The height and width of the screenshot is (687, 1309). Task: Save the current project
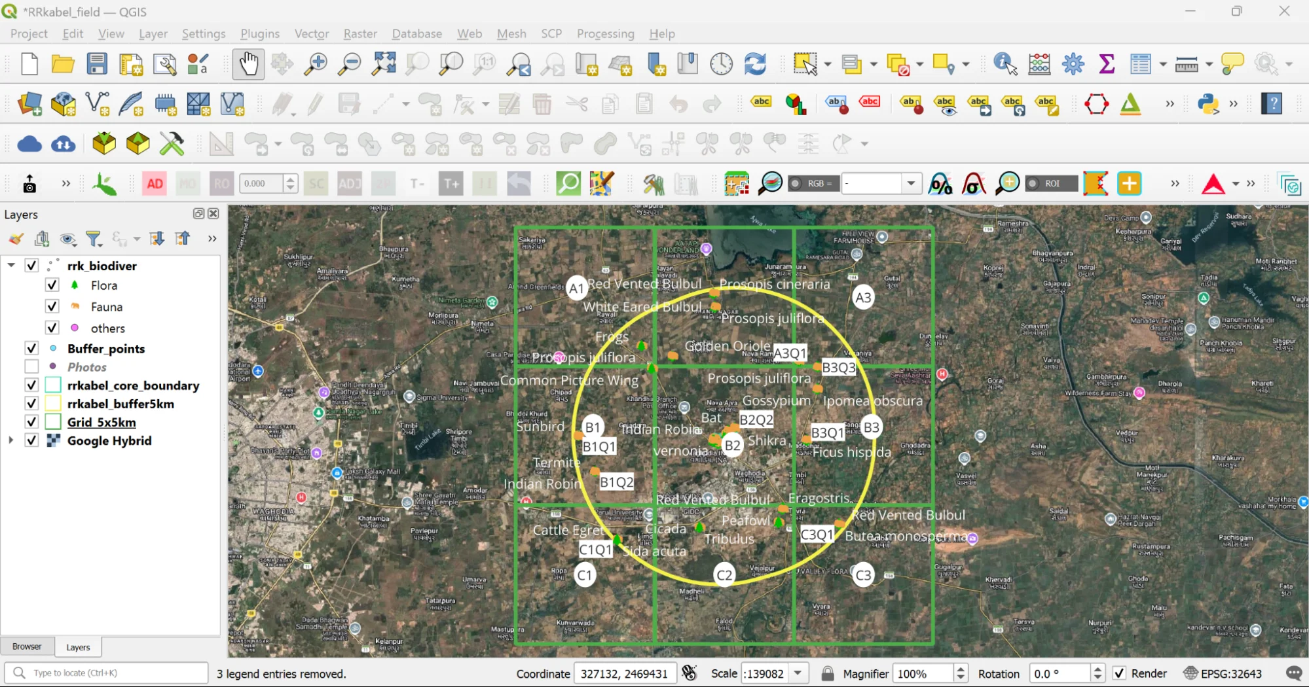pos(97,64)
